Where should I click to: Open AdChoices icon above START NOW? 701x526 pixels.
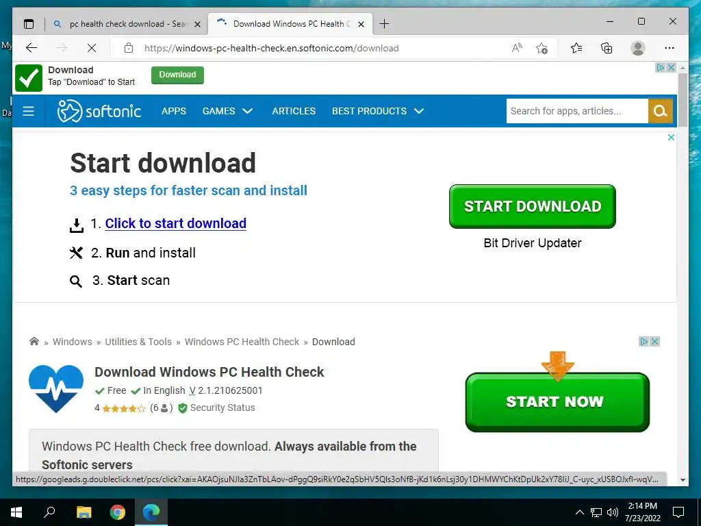tap(643, 342)
